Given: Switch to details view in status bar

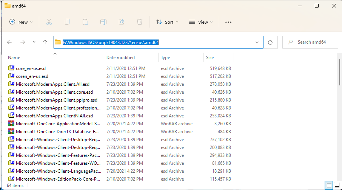Looking at the screenshot, I should 329,185.
